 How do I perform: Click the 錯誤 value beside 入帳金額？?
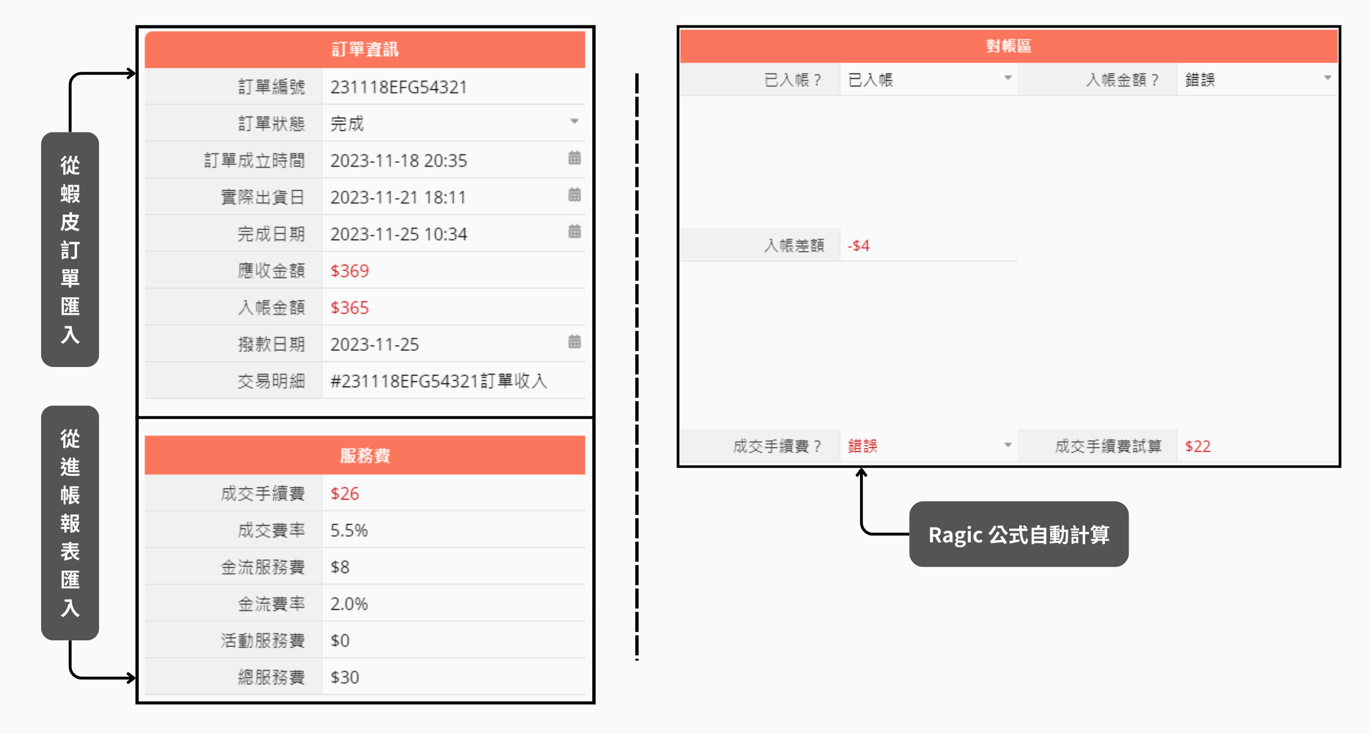click(x=1200, y=80)
